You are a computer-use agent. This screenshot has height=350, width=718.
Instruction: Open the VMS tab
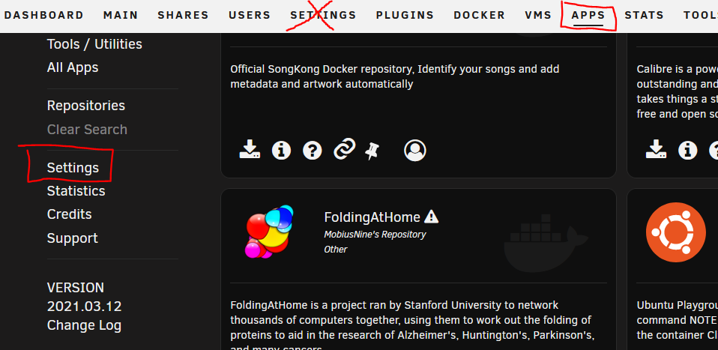click(538, 15)
